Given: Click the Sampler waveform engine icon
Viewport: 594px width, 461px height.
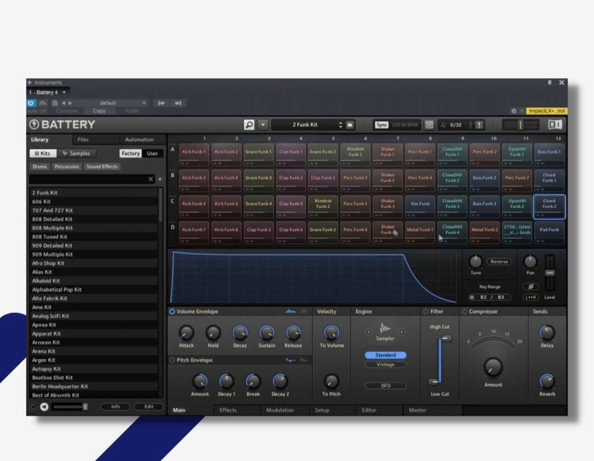Looking at the screenshot, I should (x=385, y=328).
